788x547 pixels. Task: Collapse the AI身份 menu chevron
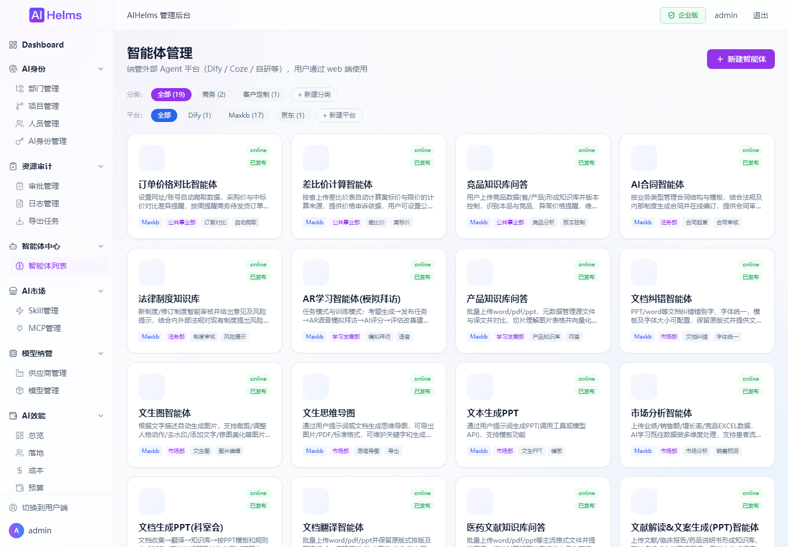[x=101, y=69]
